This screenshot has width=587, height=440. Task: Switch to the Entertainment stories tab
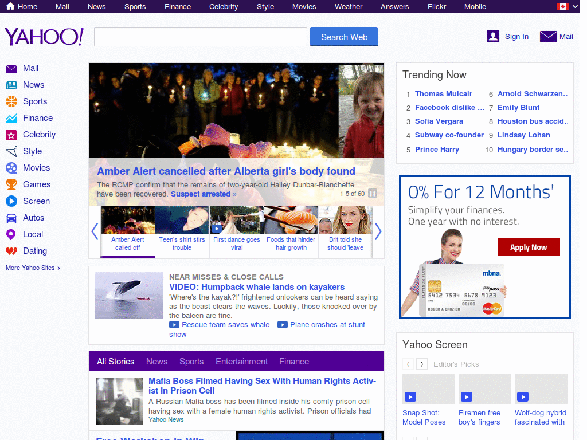click(x=241, y=362)
